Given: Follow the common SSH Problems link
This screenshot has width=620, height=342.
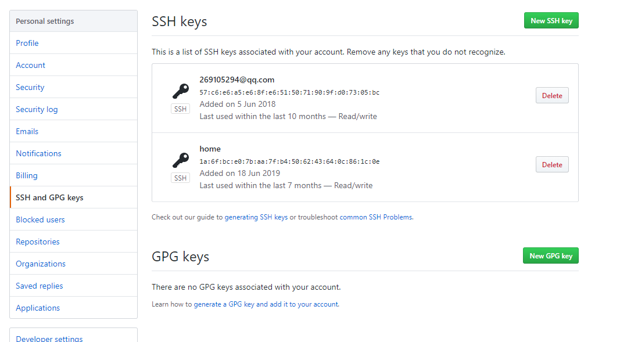Looking at the screenshot, I should point(376,217).
